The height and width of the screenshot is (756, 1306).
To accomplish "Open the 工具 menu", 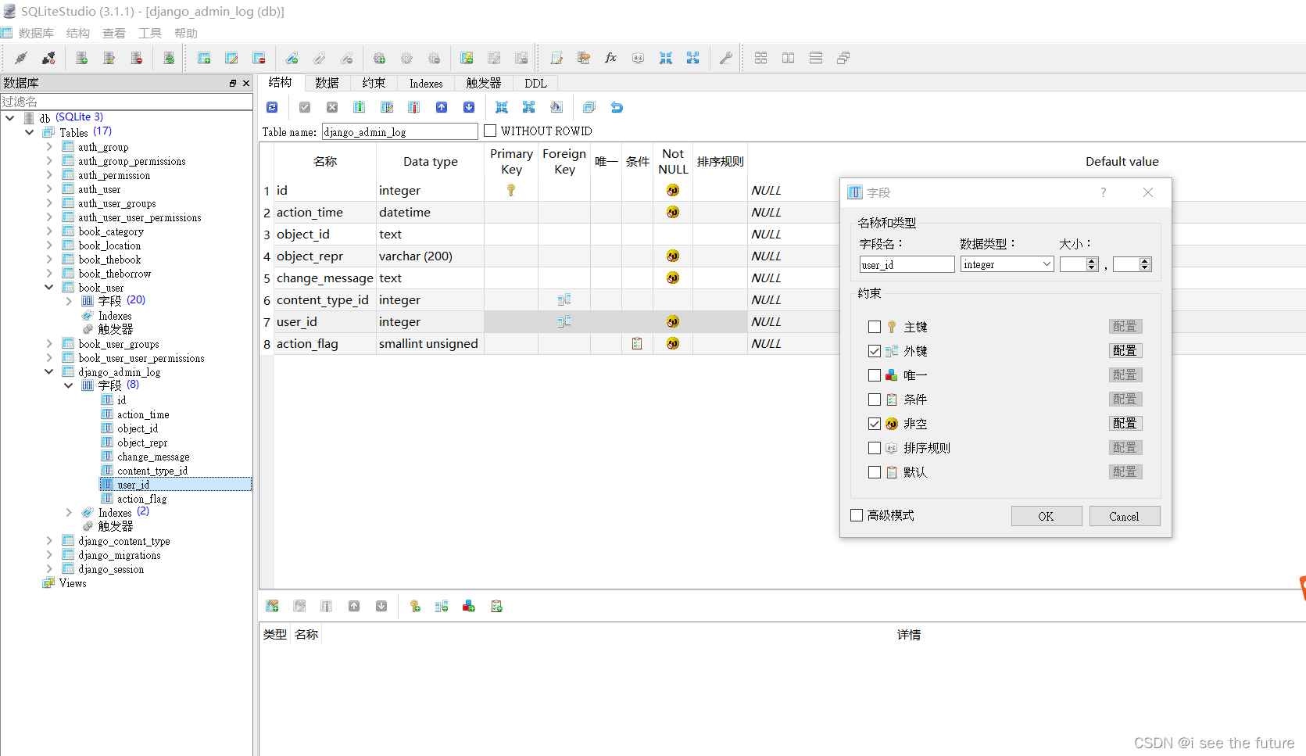I will [x=150, y=33].
